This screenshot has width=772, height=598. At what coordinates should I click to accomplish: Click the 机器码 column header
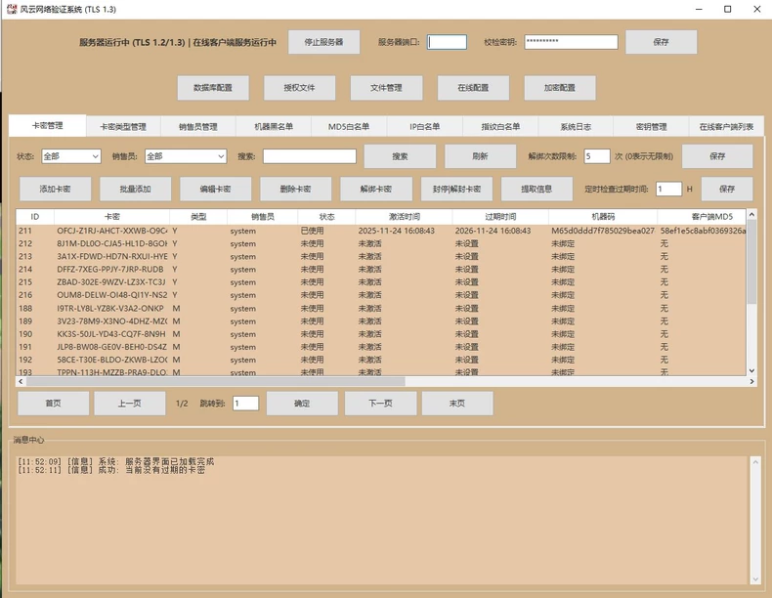(x=603, y=217)
